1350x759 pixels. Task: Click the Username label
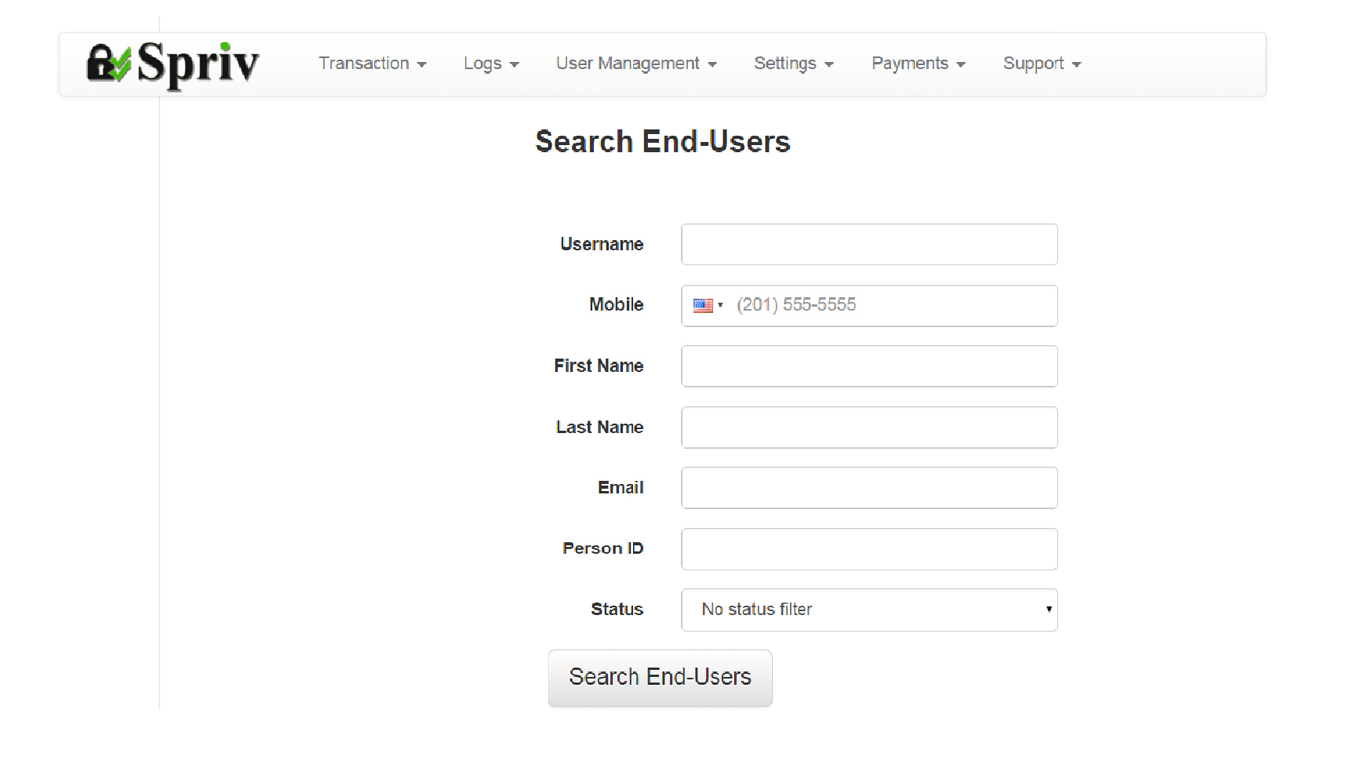coord(602,244)
